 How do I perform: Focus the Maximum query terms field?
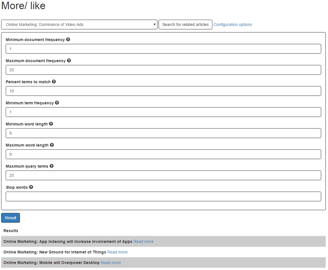click(163, 175)
